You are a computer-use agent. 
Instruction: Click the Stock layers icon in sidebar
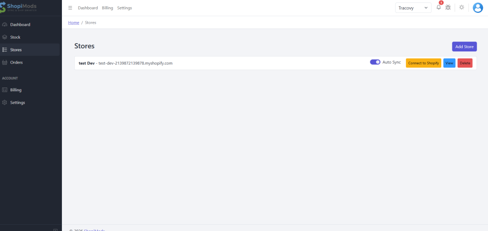(5, 37)
